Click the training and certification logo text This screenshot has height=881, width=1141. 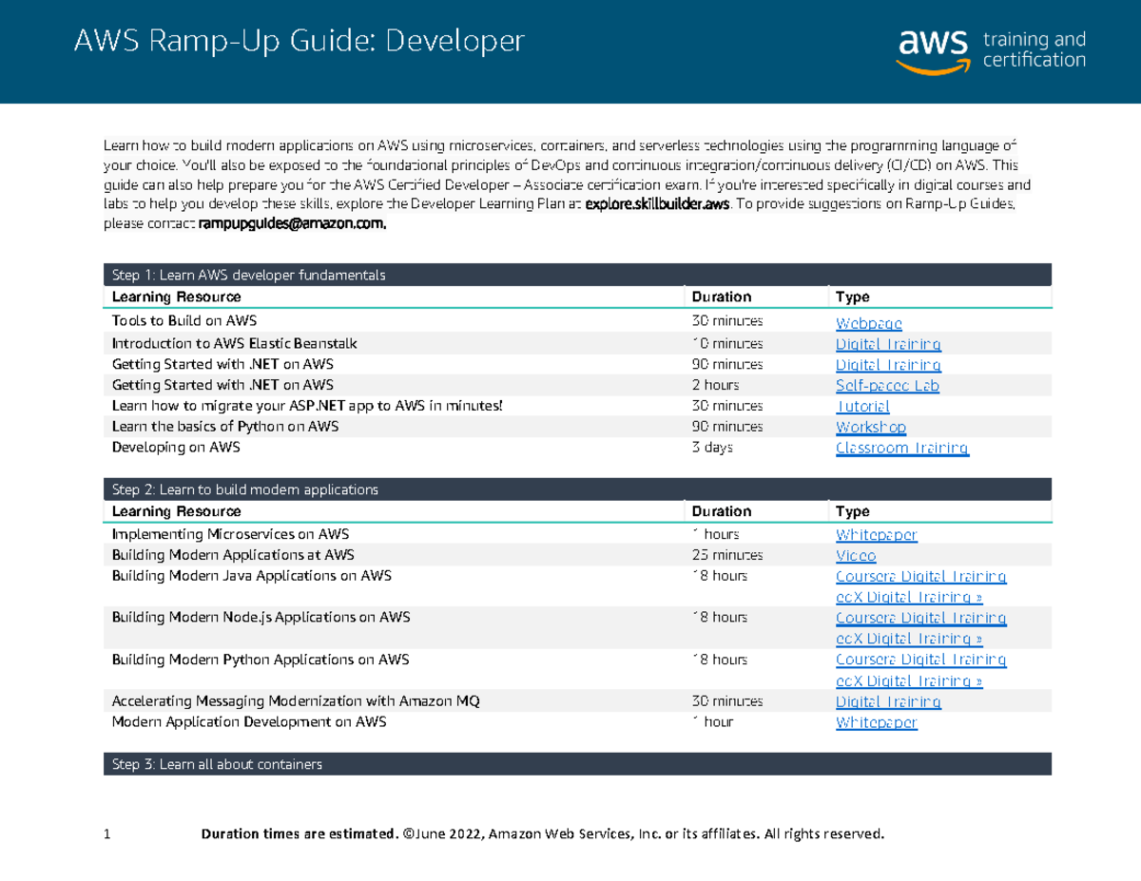[1034, 48]
